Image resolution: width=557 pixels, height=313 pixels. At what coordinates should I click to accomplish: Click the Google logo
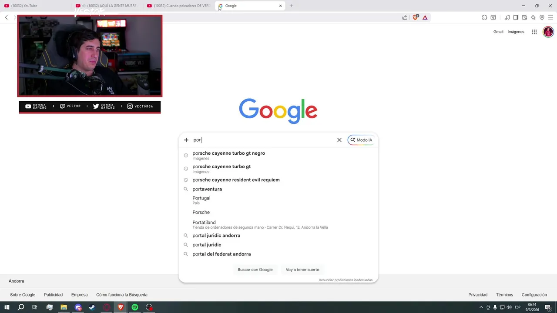278,111
